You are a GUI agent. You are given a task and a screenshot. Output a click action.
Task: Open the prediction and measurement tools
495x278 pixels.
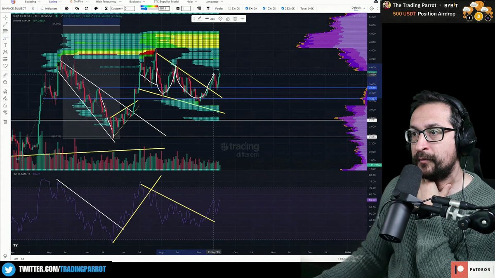coord(5,59)
